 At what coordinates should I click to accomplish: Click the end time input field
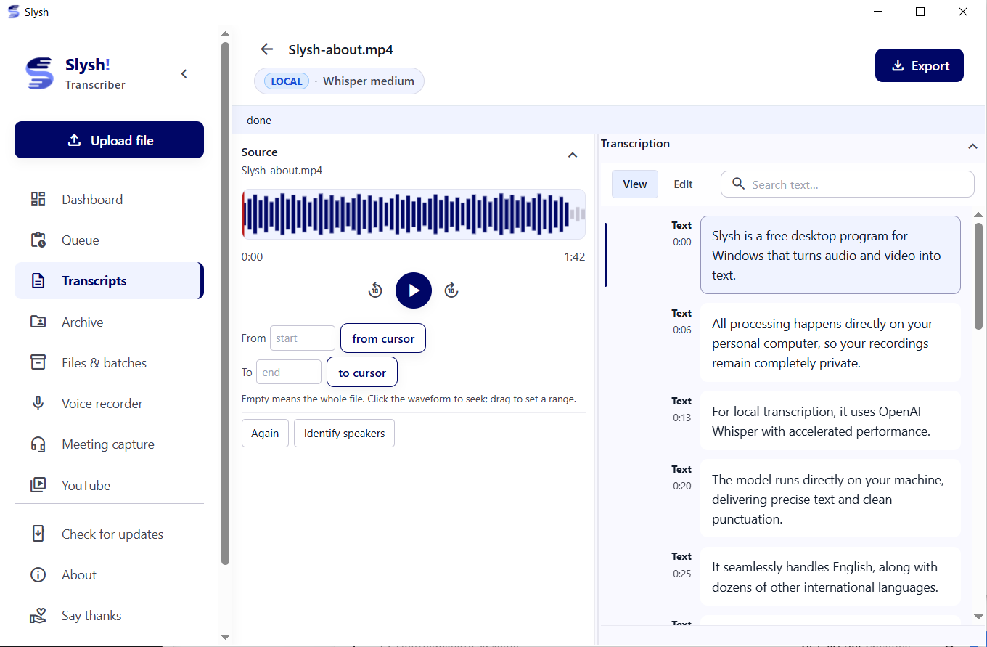pos(289,372)
